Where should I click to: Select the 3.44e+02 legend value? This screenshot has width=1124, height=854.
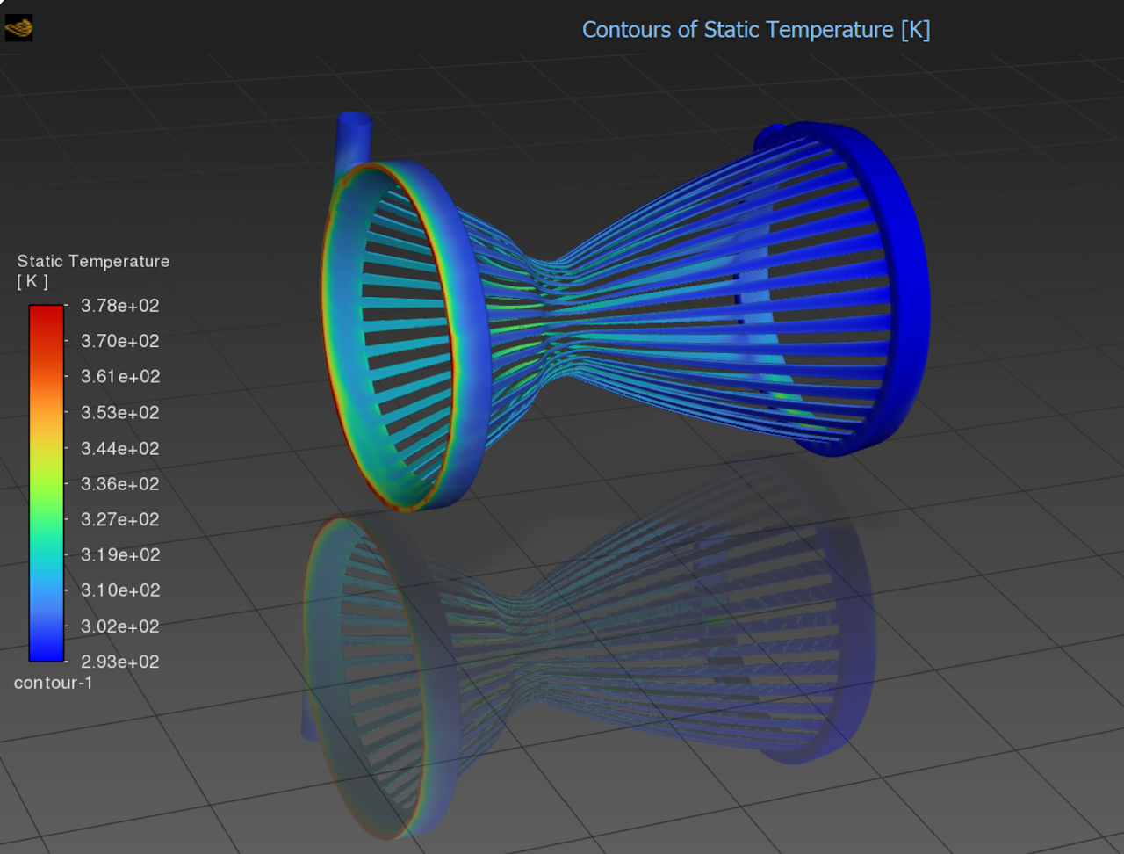click(120, 449)
